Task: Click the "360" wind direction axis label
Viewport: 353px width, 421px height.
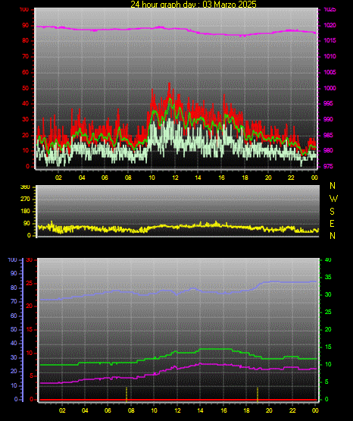Action: 25,187
